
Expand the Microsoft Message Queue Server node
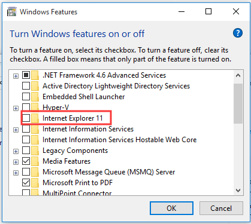click(x=16, y=173)
